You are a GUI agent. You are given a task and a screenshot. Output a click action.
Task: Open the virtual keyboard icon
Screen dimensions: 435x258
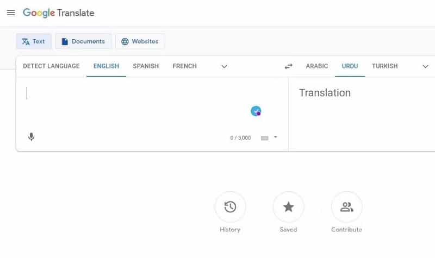tap(265, 138)
